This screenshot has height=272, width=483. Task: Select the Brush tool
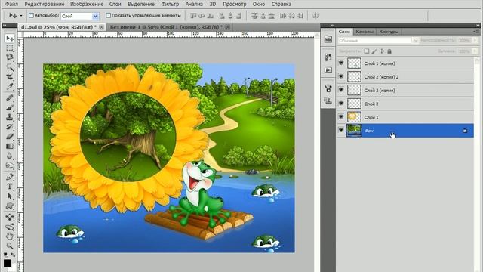10,107
